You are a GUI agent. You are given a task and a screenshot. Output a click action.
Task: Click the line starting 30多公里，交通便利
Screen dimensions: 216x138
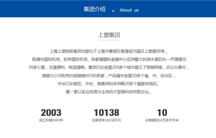109,67
